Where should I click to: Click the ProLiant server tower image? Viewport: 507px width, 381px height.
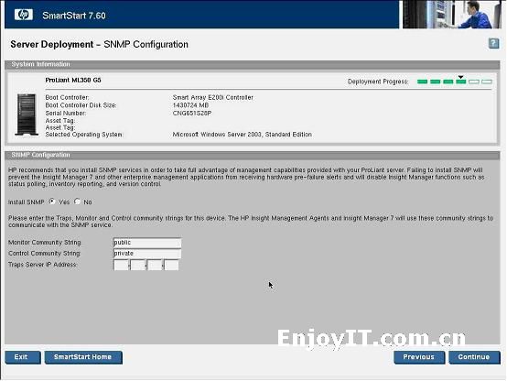coord(27,114)
